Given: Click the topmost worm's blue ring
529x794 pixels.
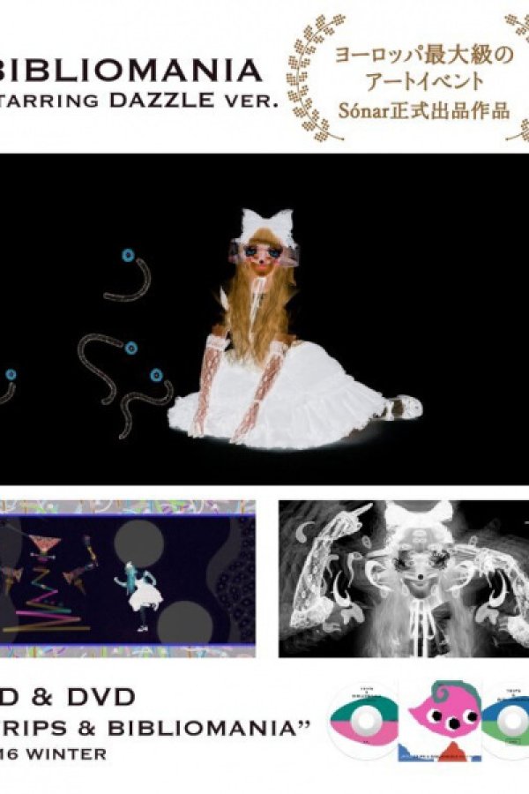Looking at the screenshot, I should point(129,257).
